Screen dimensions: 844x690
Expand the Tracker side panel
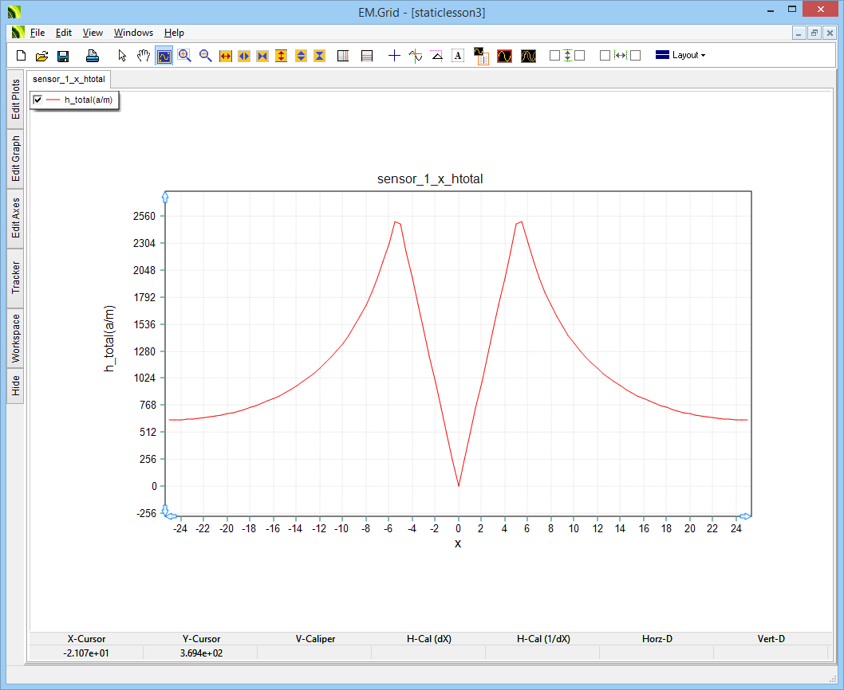16,277
